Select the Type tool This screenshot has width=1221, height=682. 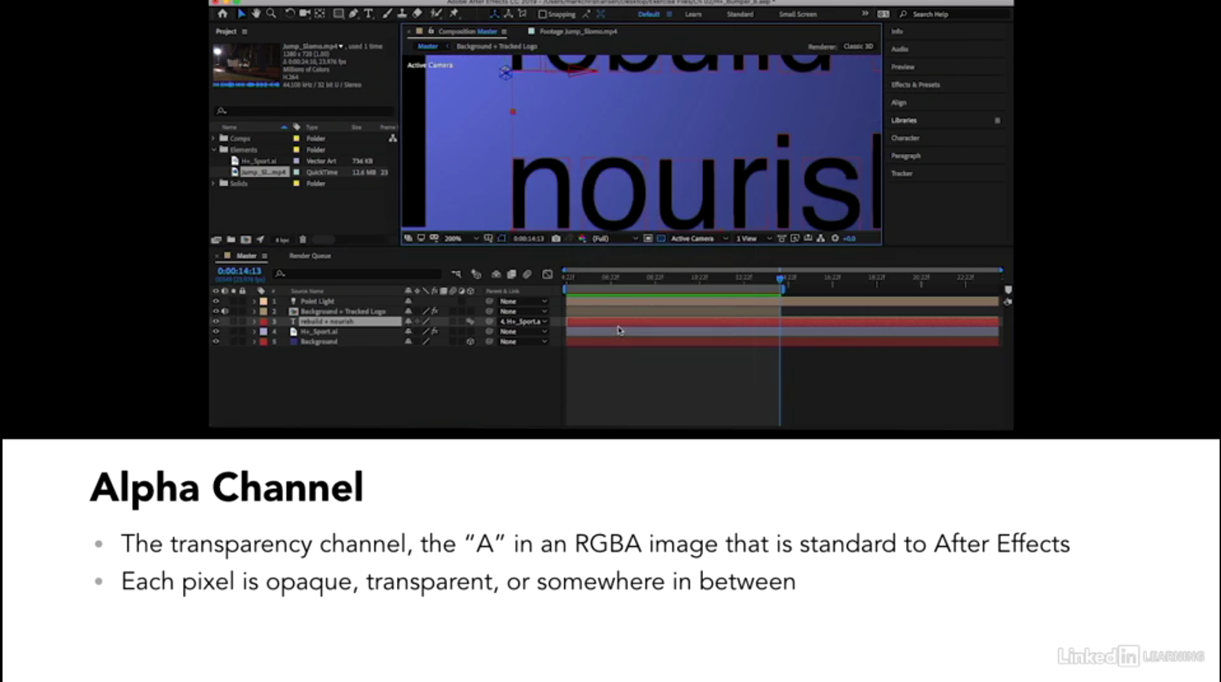pos(368,14)
